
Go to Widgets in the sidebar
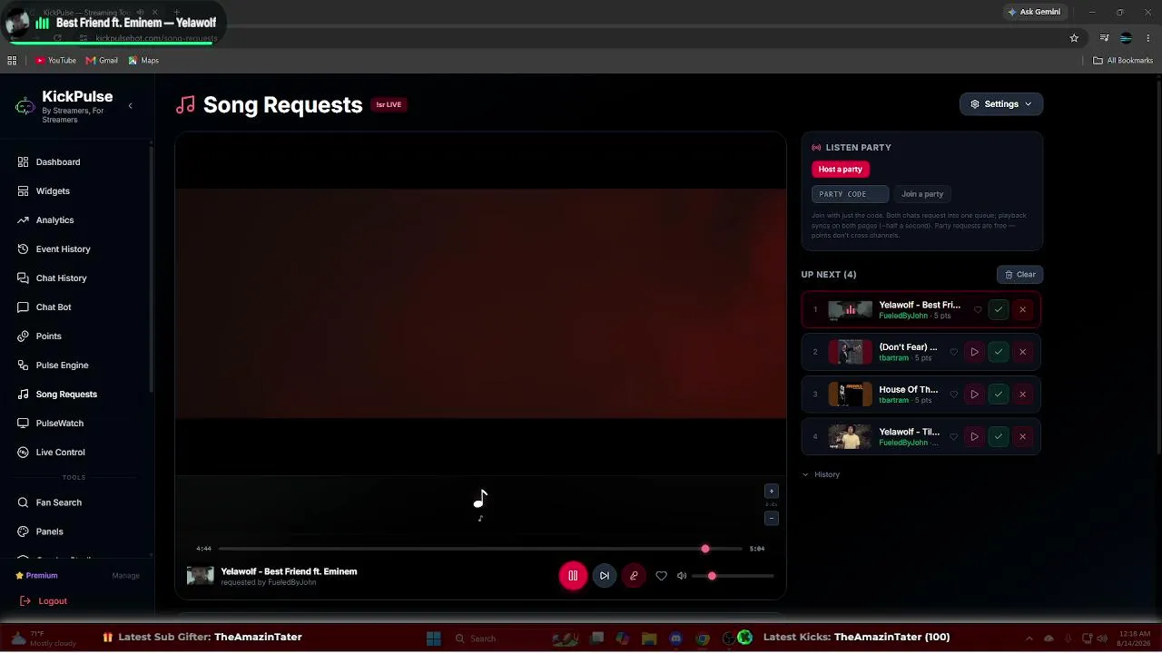click(x=53, y=191)
